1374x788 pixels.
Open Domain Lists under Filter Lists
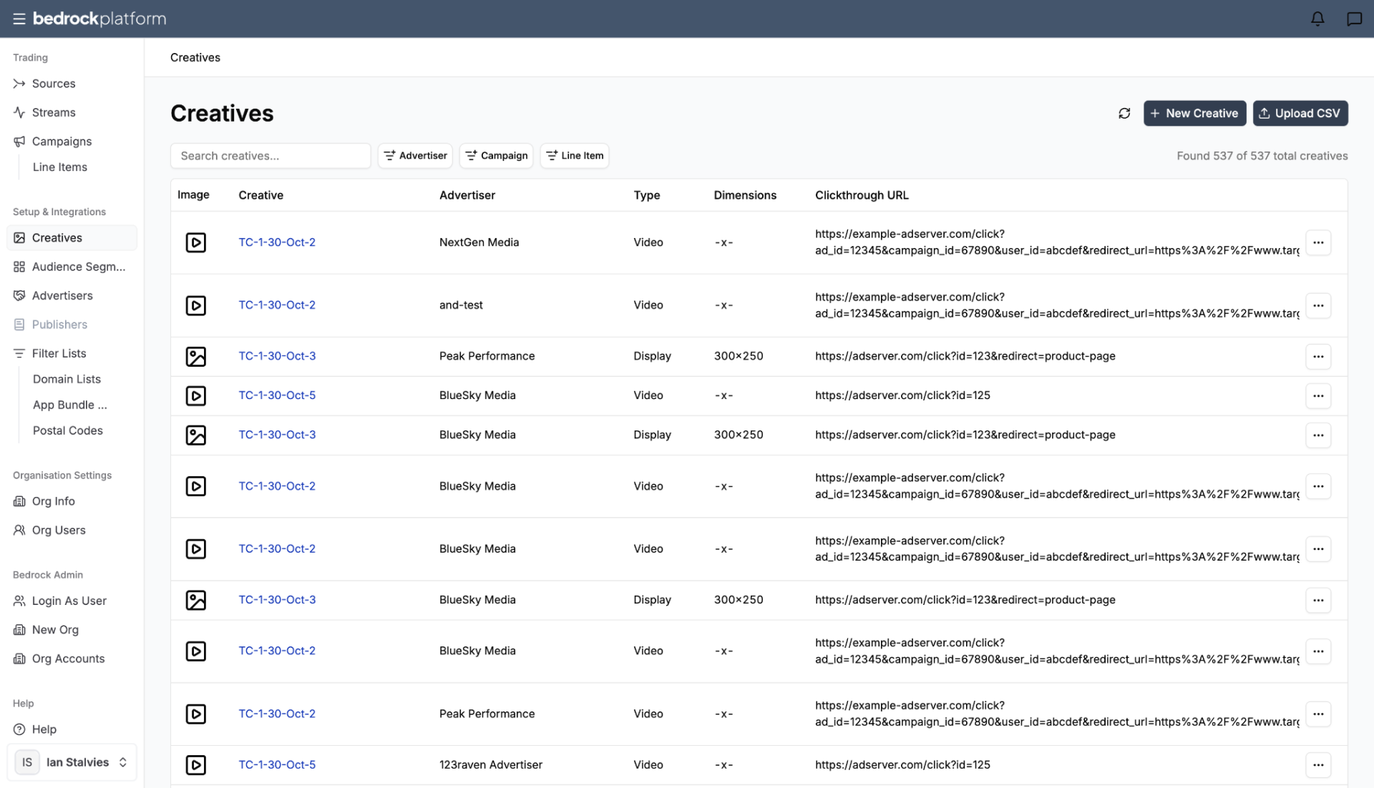(x=67, y=379)
